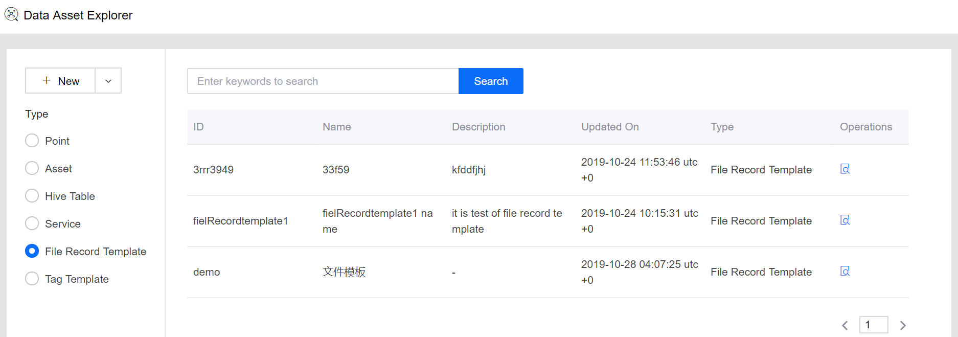Choose the Hive Table type filter
This screenshot has height=337, width=958.
tap(32, 196)
